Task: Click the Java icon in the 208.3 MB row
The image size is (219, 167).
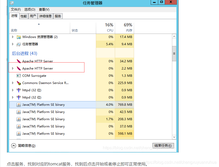Action: [19, 119]
